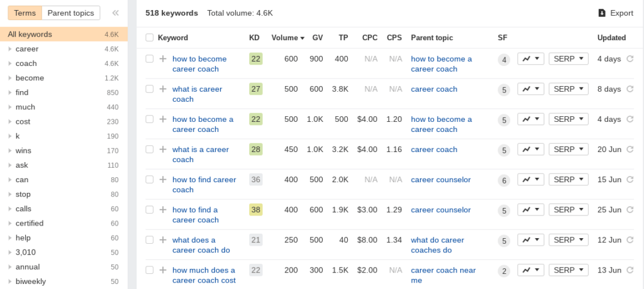Add 'how to find a career coach' with the plus icon
644x289 pixels.
click(163, 210)
